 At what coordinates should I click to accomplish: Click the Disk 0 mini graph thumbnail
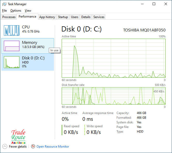(x=12, y=62)
